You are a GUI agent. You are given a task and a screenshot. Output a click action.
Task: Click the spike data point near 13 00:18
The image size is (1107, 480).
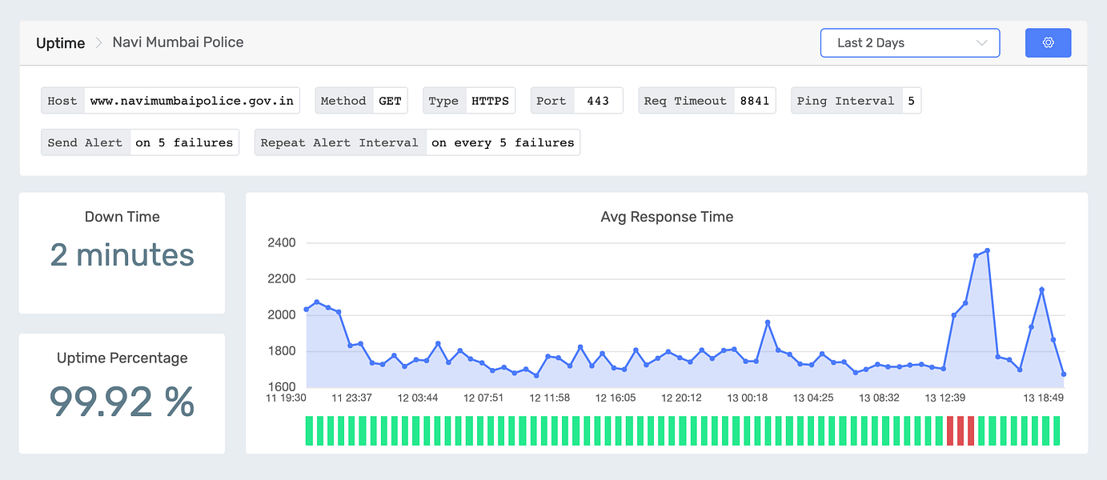coord(768,322)
